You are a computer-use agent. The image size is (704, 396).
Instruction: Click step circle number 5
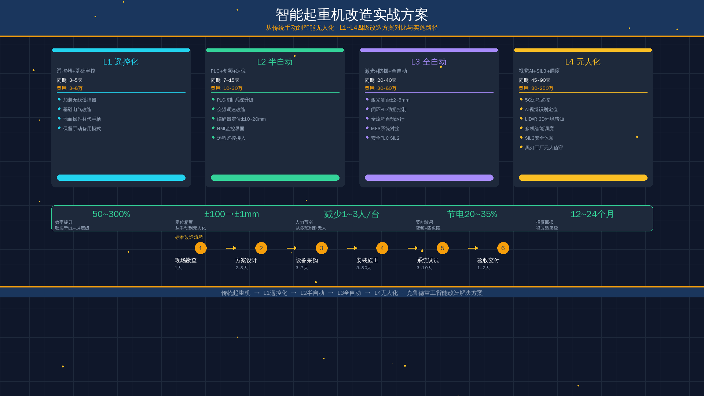(443, 248)
